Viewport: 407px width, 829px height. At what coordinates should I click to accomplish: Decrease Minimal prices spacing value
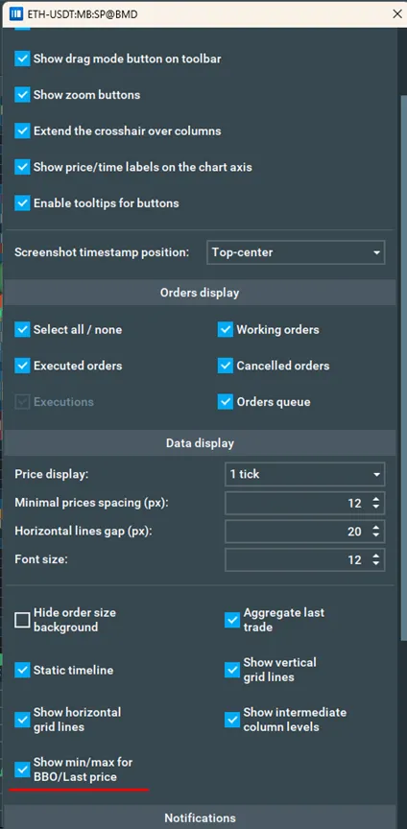click(375, 507)
